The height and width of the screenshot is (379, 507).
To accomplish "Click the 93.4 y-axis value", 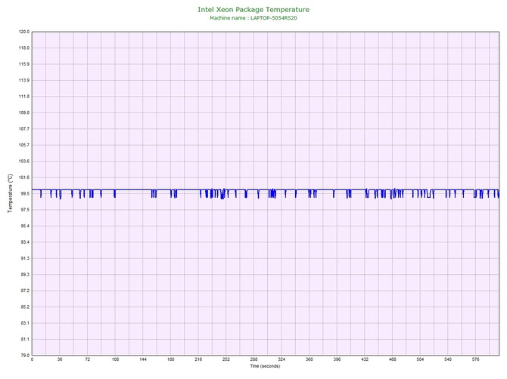I will pos(25,242).
